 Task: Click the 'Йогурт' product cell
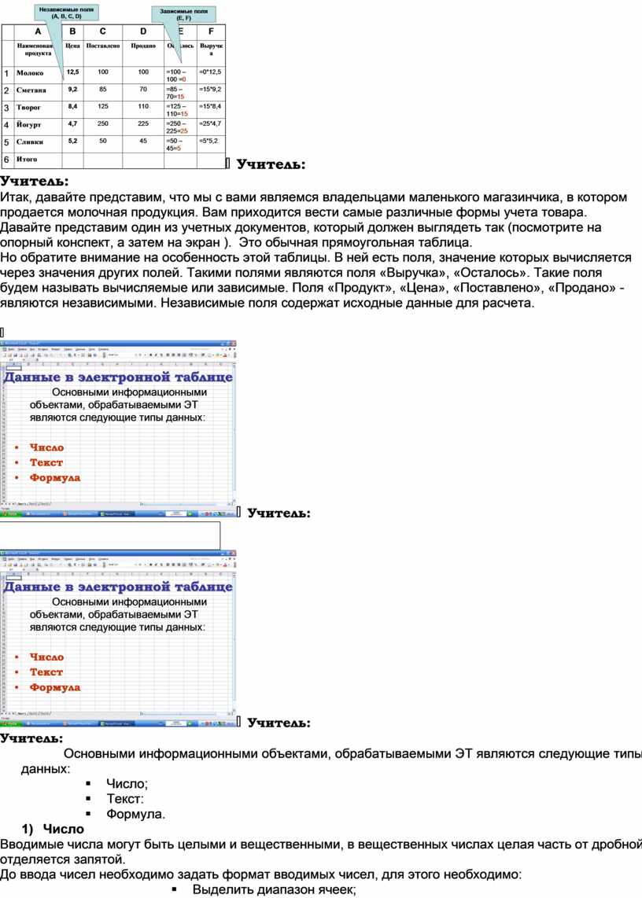pyautogui.click(x=39, y=127)
